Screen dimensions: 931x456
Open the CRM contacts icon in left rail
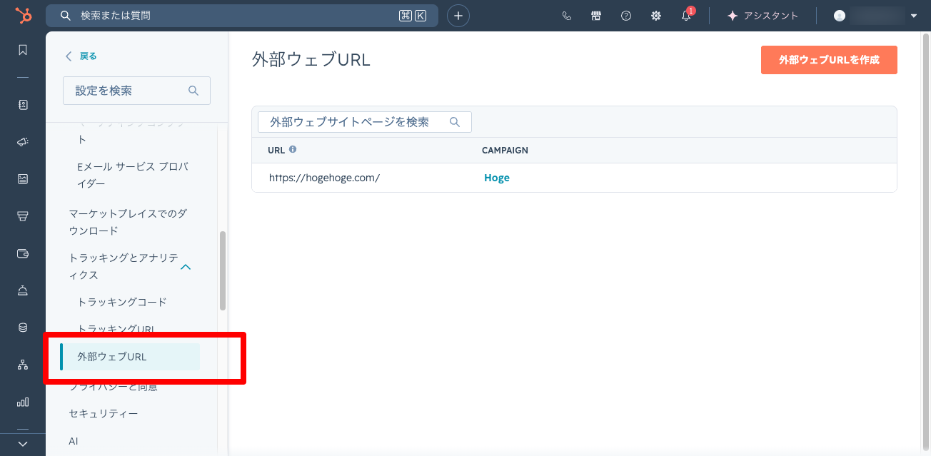tap(23, 105)
